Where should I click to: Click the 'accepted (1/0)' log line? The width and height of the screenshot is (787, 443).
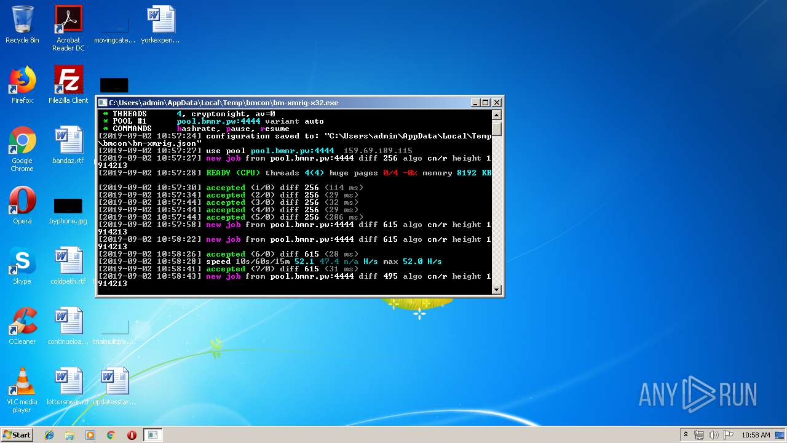pos(231,188)
